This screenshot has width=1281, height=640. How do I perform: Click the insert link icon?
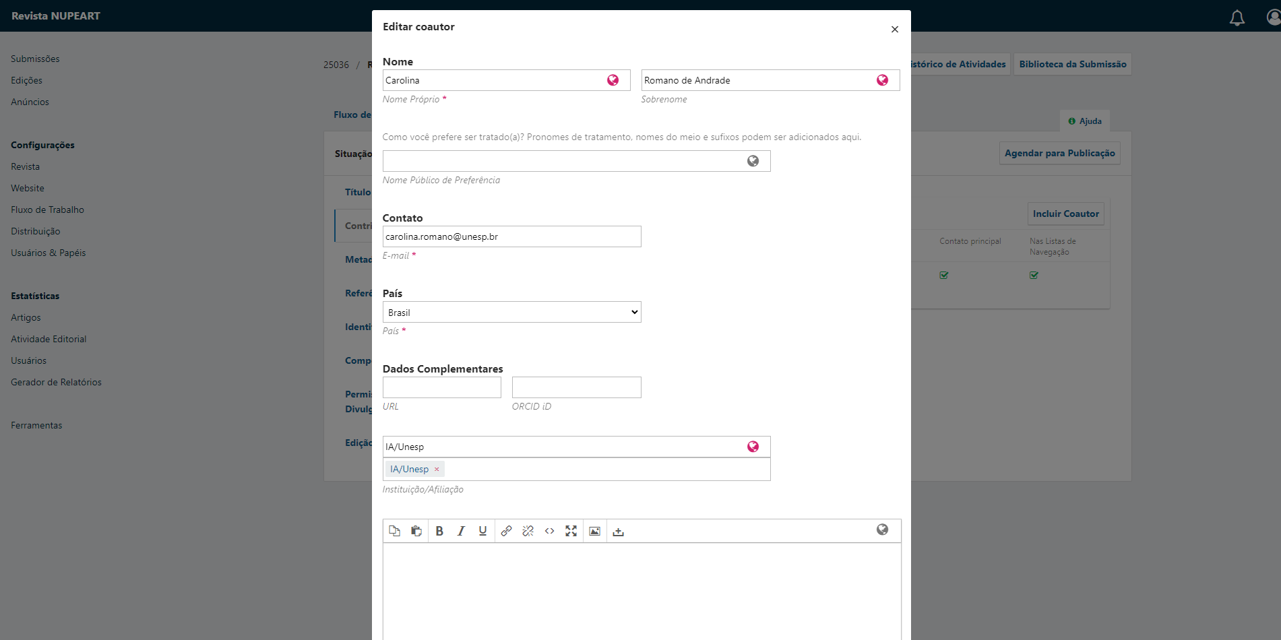click(x=506, y=531)
